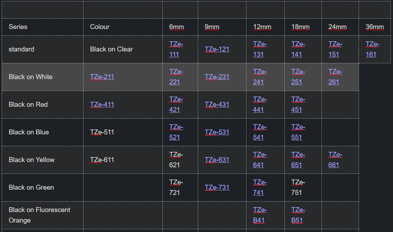
Task: Open the TZe-131 link
Action: (x=260, y=49)
